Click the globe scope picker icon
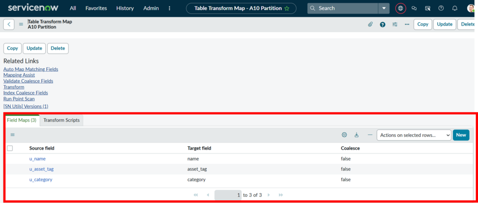This screenshot has height=203, width=478. (x=400, y=8)
